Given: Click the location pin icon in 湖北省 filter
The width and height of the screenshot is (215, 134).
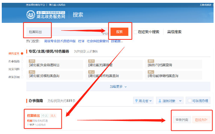Looking at the screenshot, I should (x=136, y=101).
